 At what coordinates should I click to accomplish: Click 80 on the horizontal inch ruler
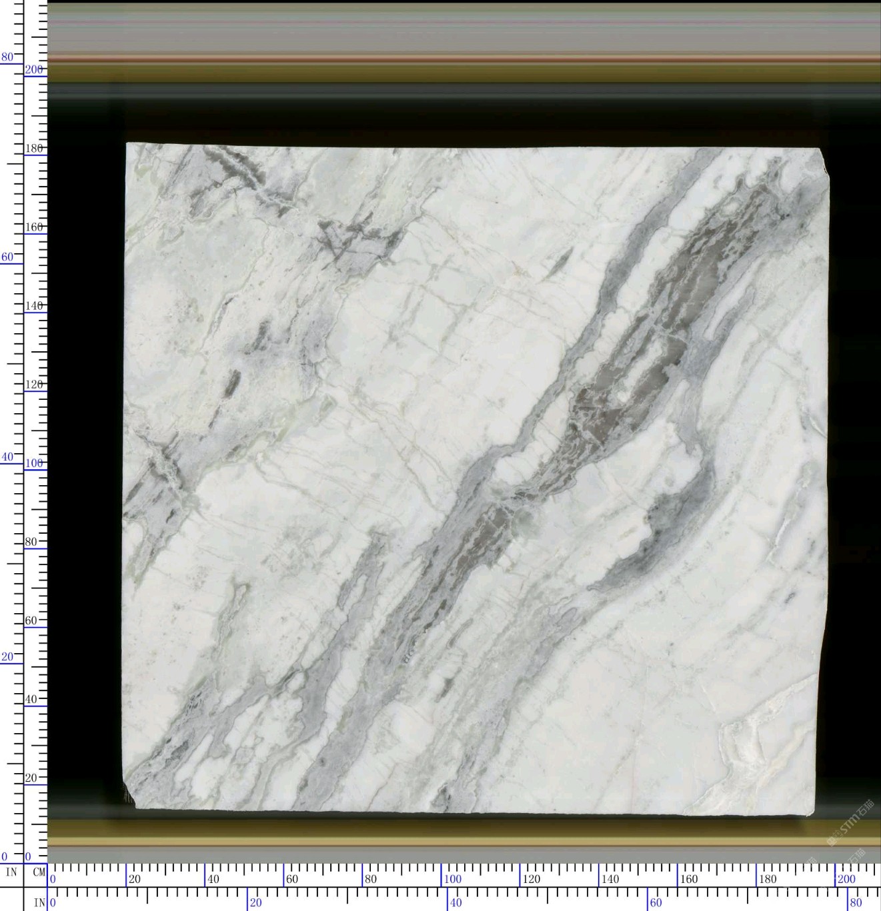(x=856, y=903)
